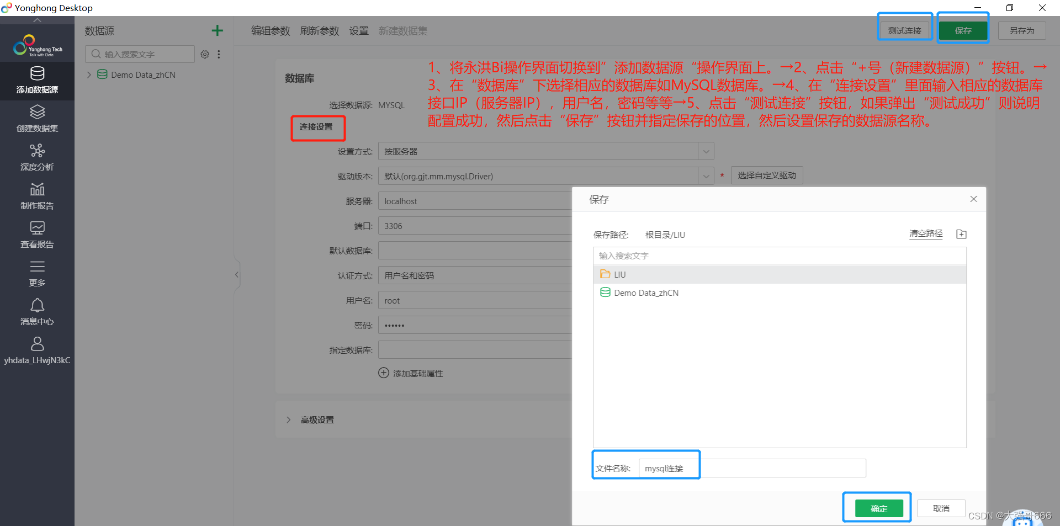1060x526 pixels.
Task: Click 编辑参数 in the top toolbar
Action: click(x=271, y=31)
